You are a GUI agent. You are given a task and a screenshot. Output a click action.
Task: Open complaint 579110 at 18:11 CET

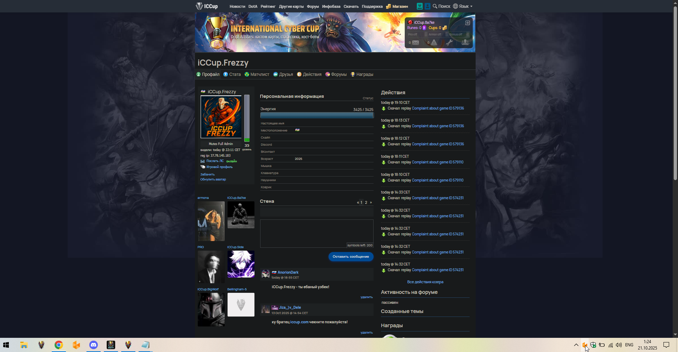(438, 162)
